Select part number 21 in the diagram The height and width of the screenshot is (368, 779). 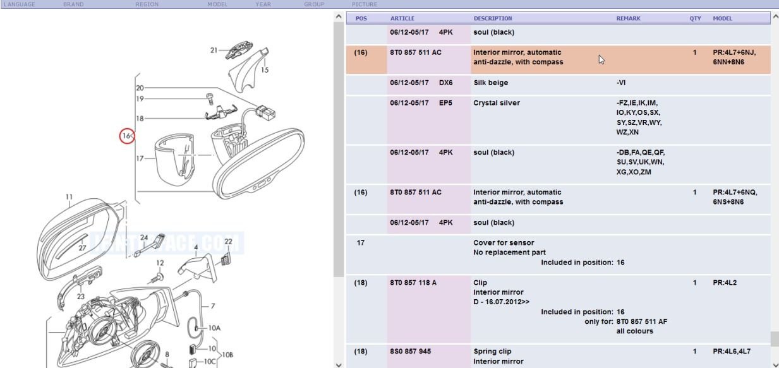[x=214, y=50]
